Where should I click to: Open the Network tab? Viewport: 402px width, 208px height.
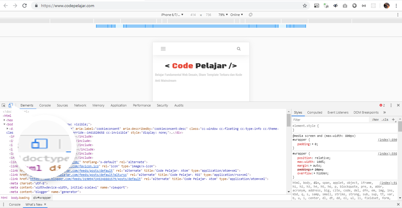pos(80,105)
